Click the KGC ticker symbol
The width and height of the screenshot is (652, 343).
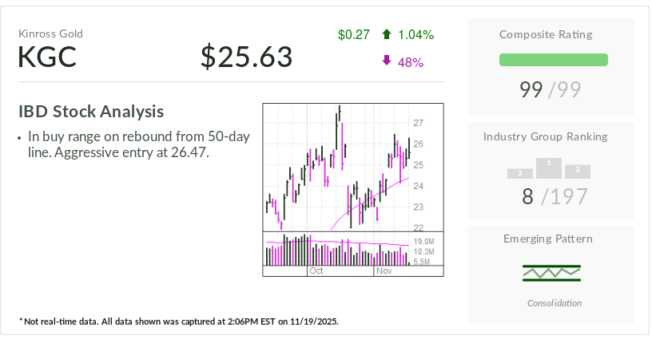(48, 57)
